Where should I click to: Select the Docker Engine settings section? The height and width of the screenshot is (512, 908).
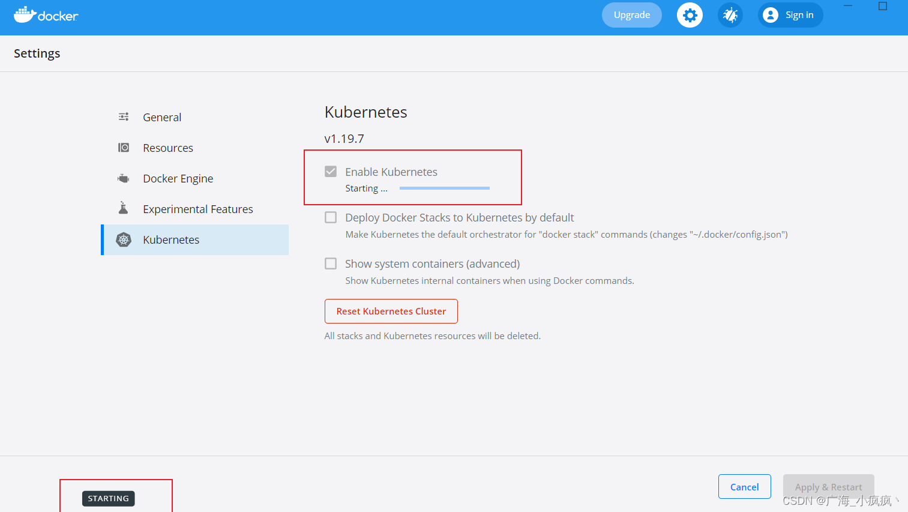(x=195, y=178)
